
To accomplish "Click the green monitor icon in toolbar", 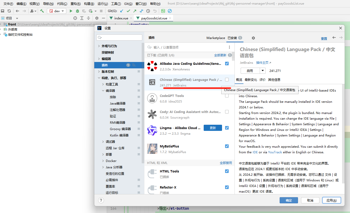I will coord(163,11).
